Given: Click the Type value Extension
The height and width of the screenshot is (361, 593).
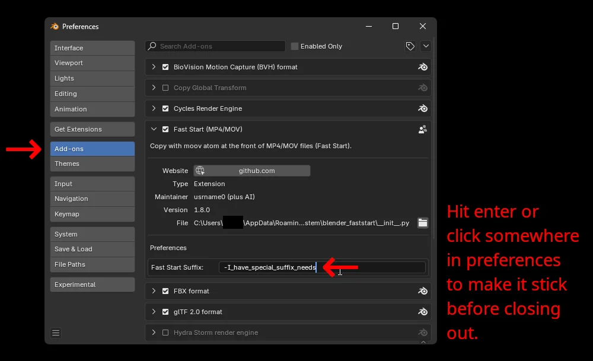Looking at the screenshot, I should [209, 184].
